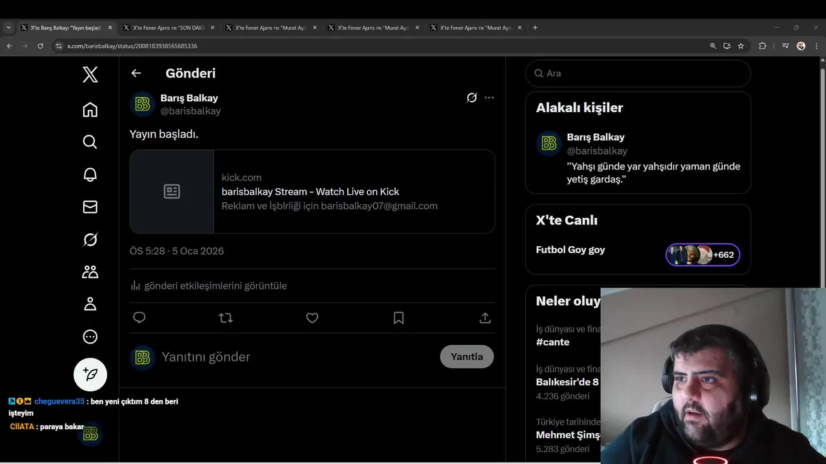This screenshot has width=826, height=464.
Task: Open Chrome three-dots menu
Action: click(816, 46)
